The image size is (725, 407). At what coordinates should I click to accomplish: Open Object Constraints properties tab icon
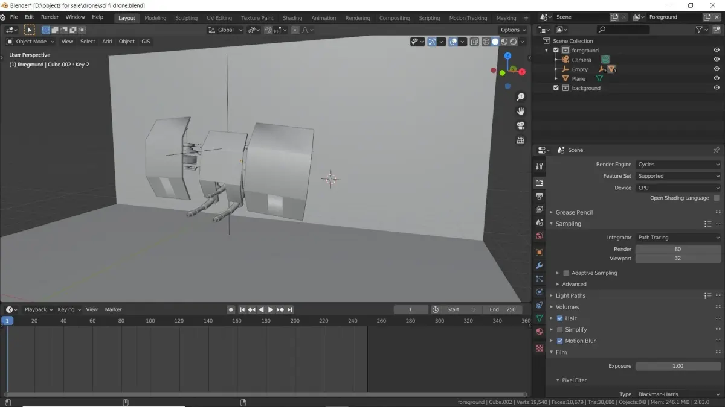[540, 305]
